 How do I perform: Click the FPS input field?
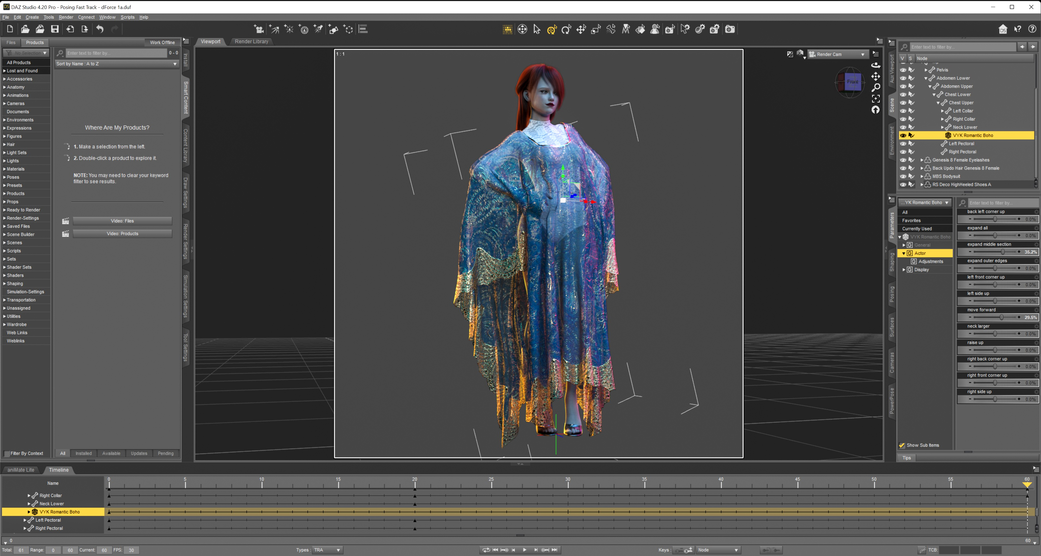(x=131, y=550)
